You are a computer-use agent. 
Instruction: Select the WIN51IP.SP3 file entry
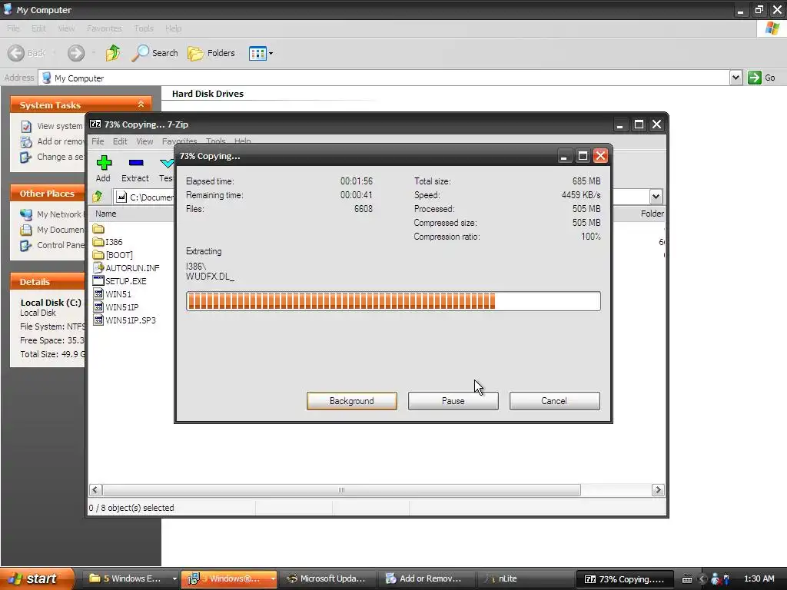[x=125, y=320]
